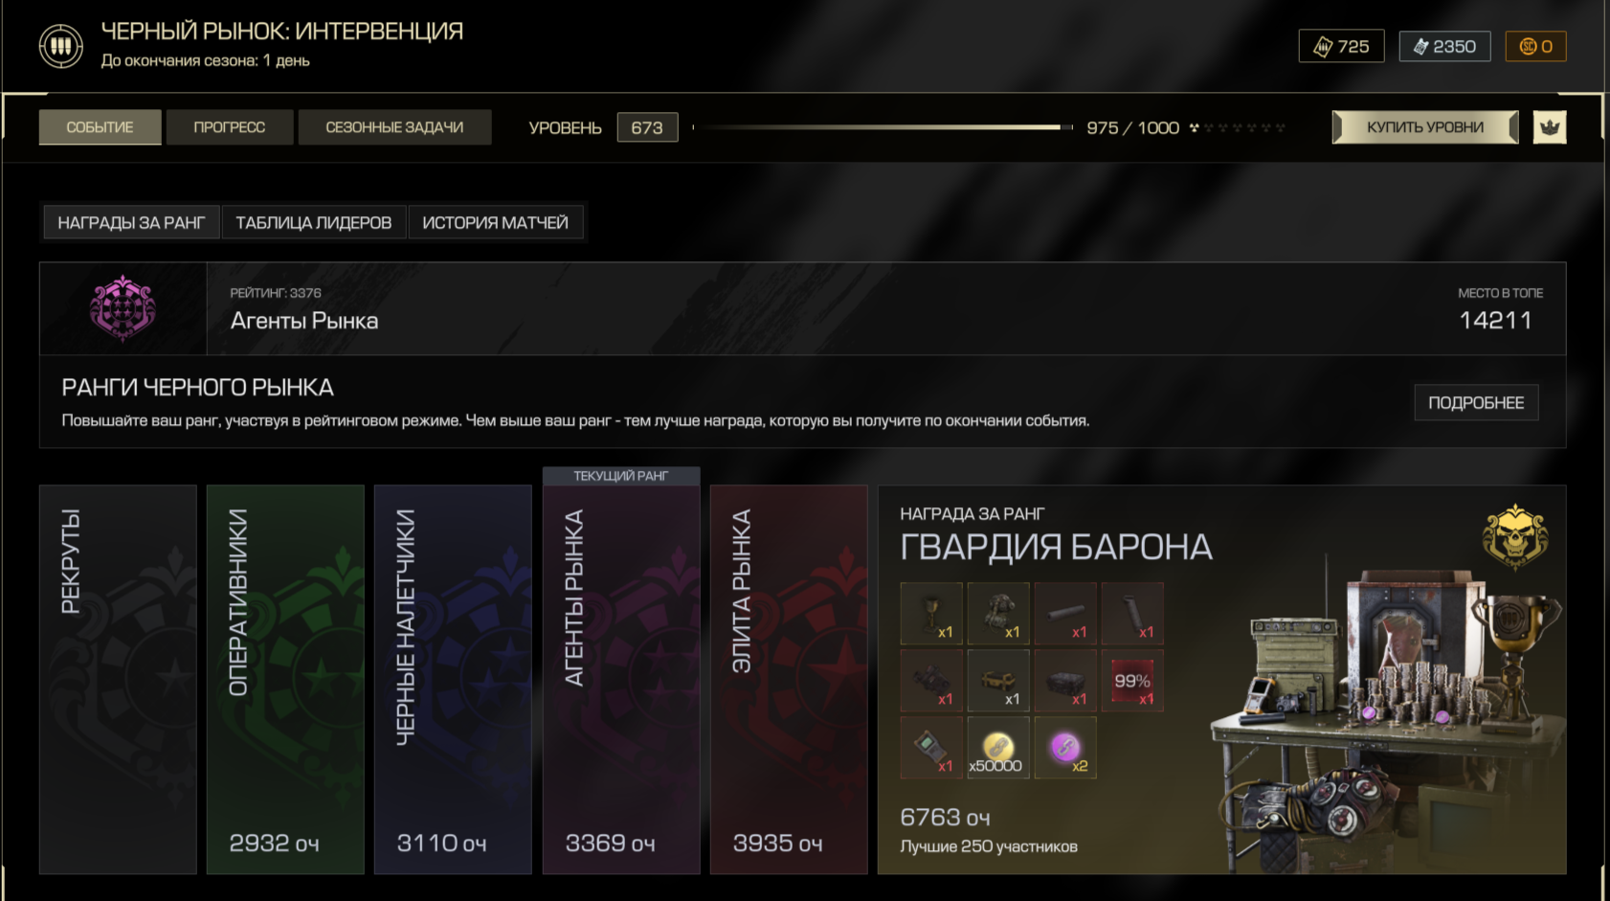Select the 99% red booster reward
1610x901 pixels.
coord(1132,680)
